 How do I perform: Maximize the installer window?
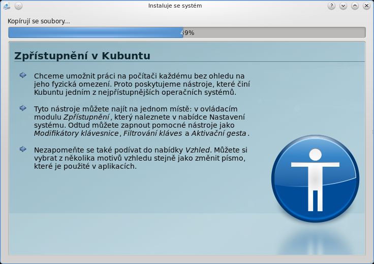point(355,6)
